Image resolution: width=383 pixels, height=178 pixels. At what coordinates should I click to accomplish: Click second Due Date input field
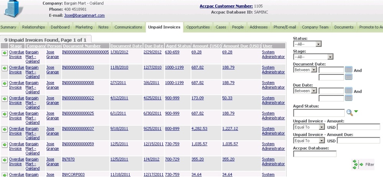pyautogui.click(x=331, y=98)
